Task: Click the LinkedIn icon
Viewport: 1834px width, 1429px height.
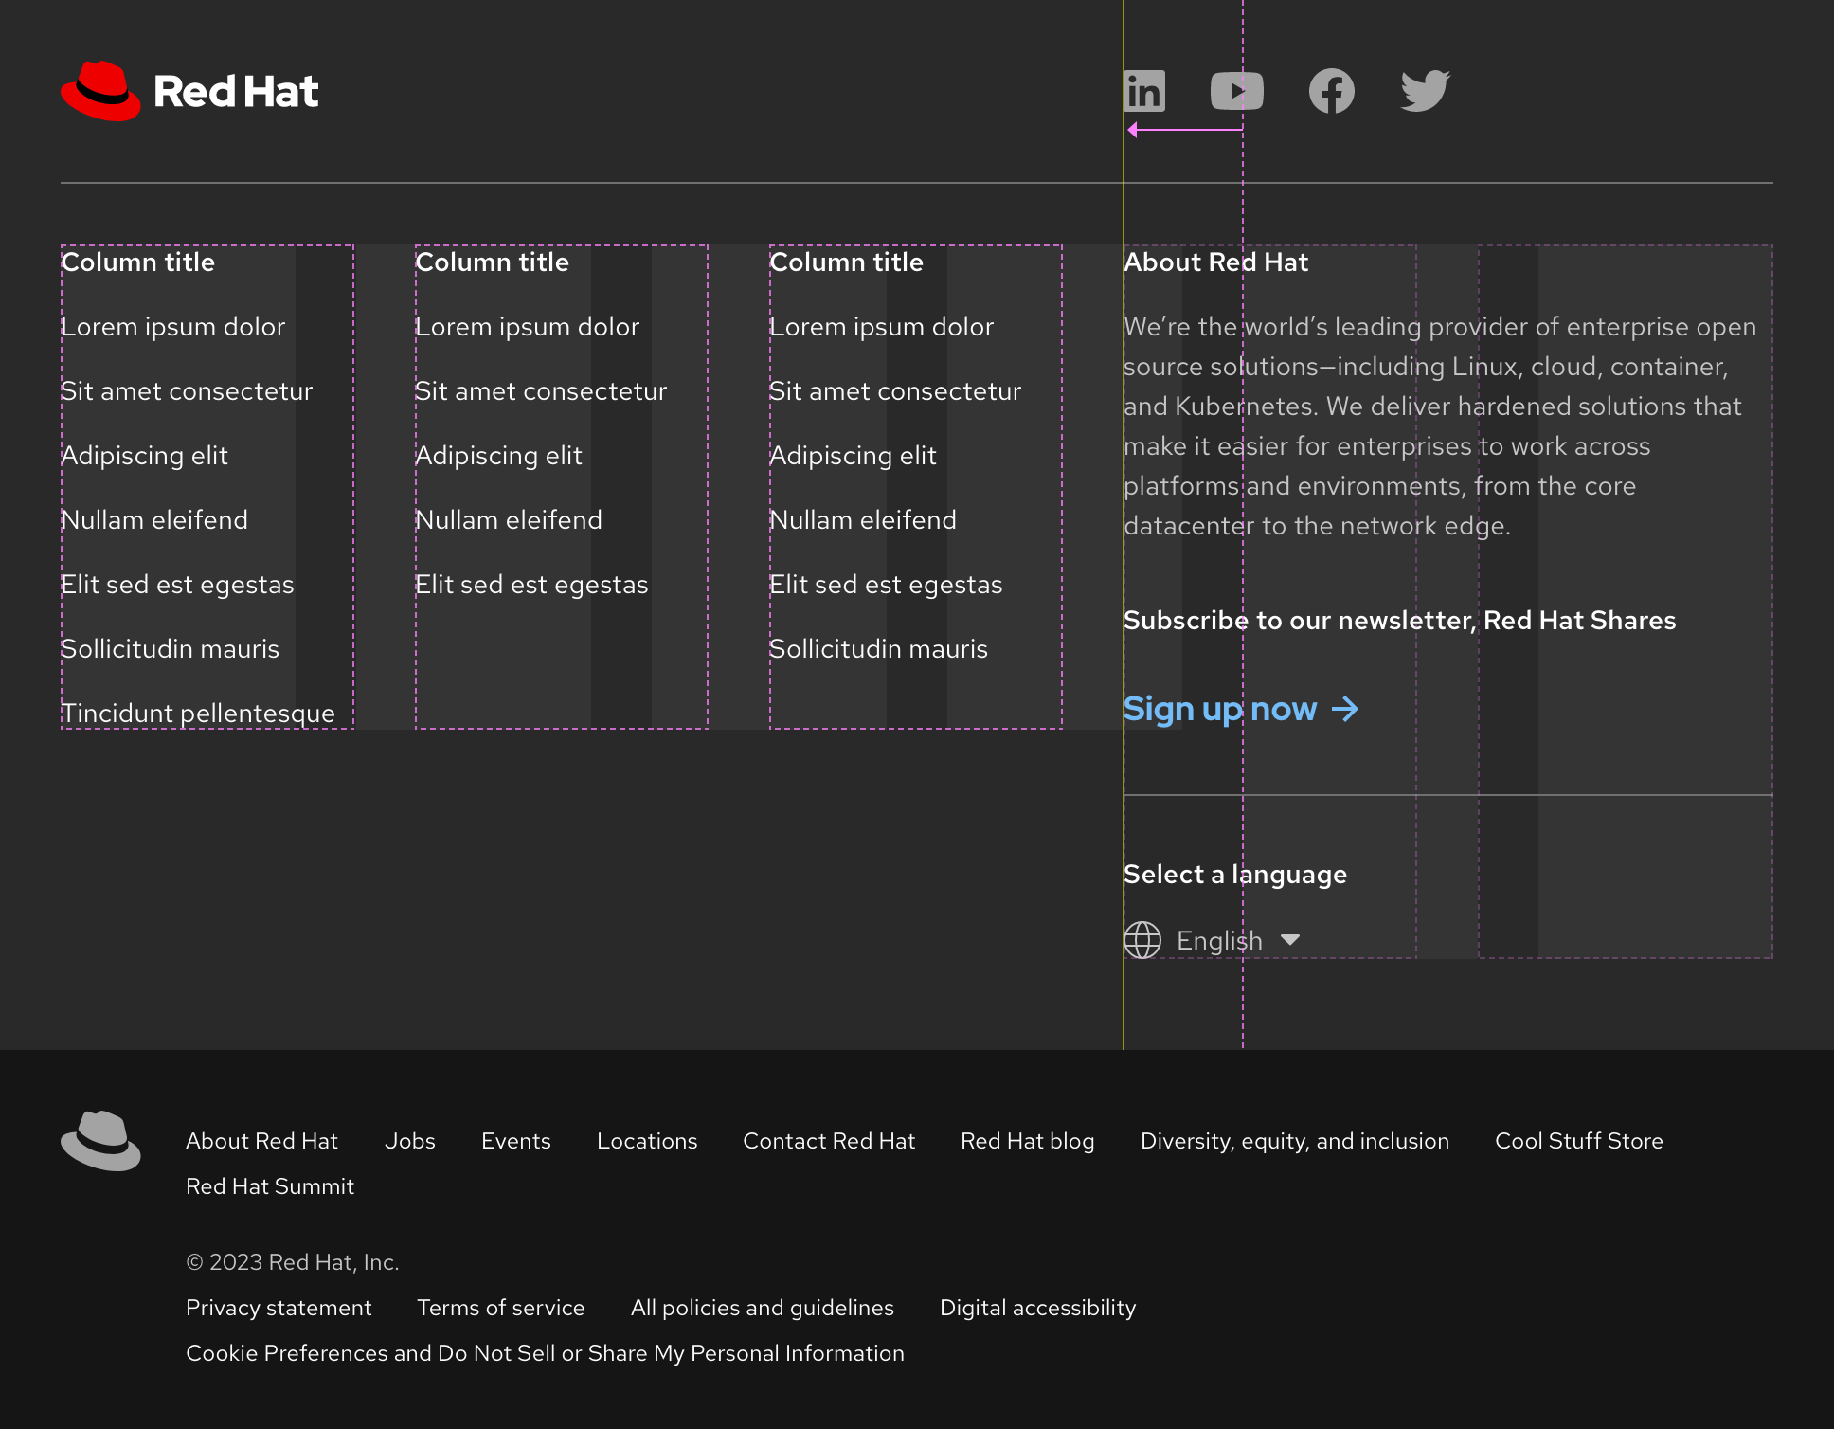Action: (1146, 89)
